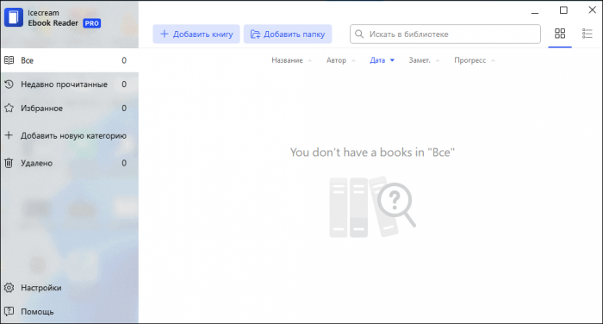Click the Добавить книгу button
This screenshot has height=324, width=603.
click(196, 34)
